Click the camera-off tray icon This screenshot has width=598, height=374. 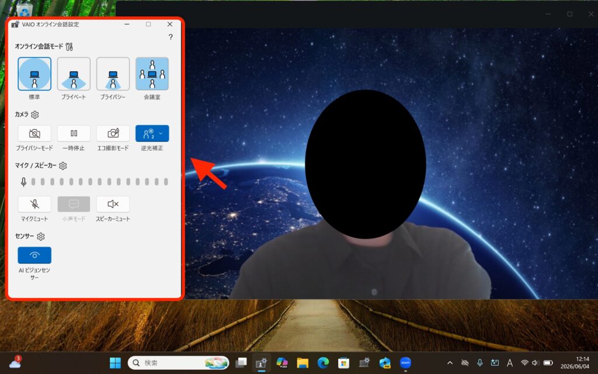pos(465,362)
